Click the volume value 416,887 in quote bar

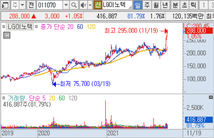click(x=107, y=16)
